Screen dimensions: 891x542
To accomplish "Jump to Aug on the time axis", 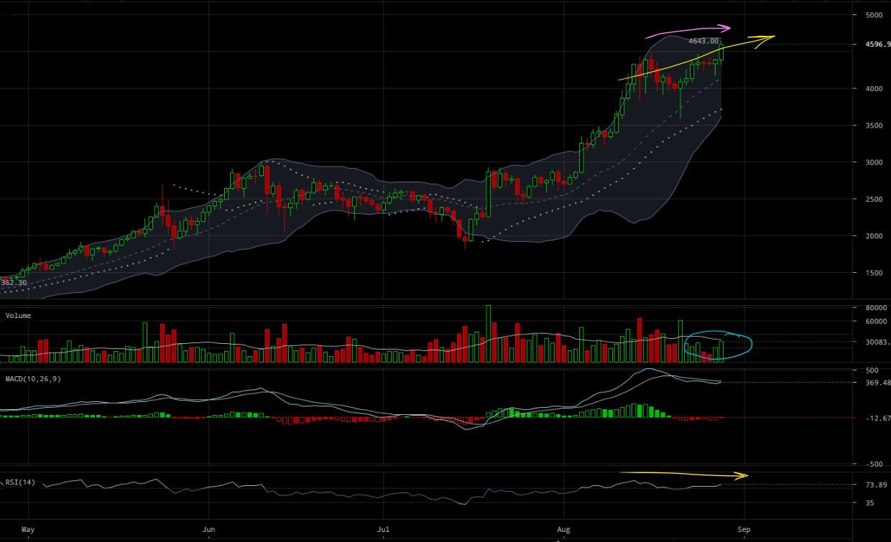I will click(563, 530).
